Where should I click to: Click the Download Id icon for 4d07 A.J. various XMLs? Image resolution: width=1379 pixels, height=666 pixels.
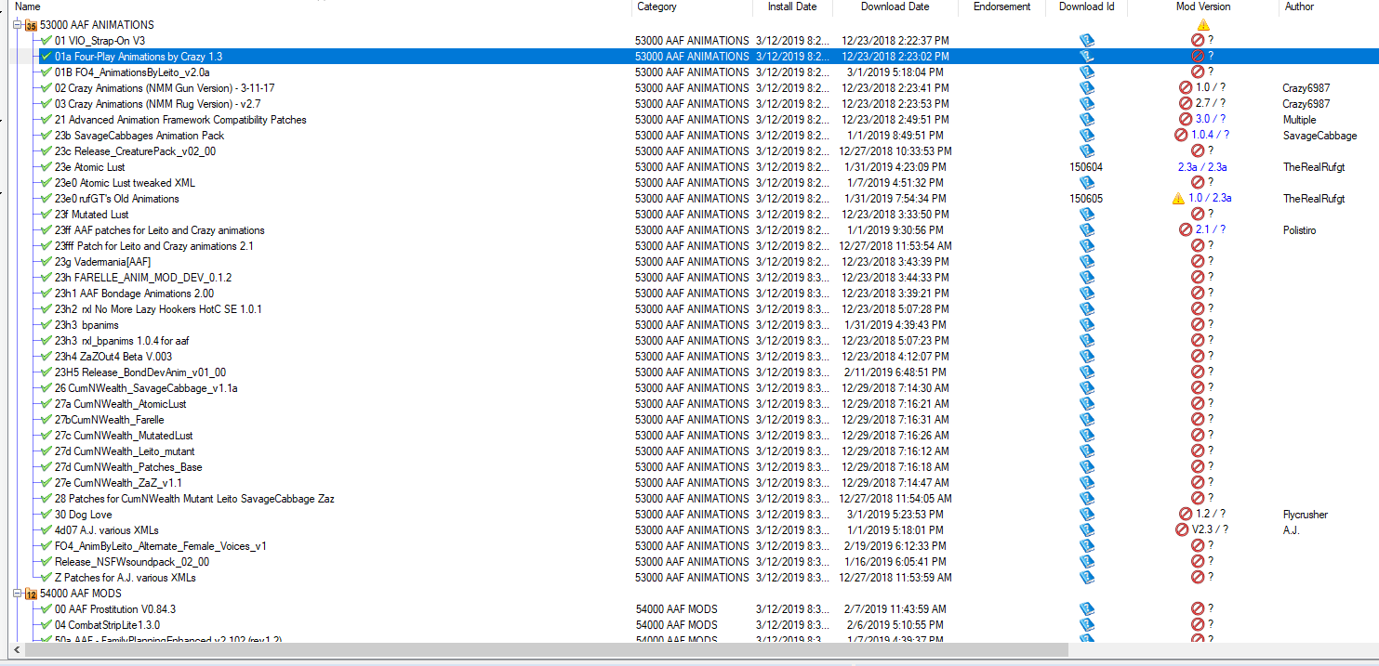[1086, 530]
